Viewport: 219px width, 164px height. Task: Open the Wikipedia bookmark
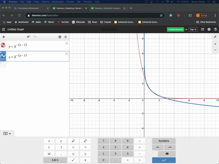[x=78, y=22]
